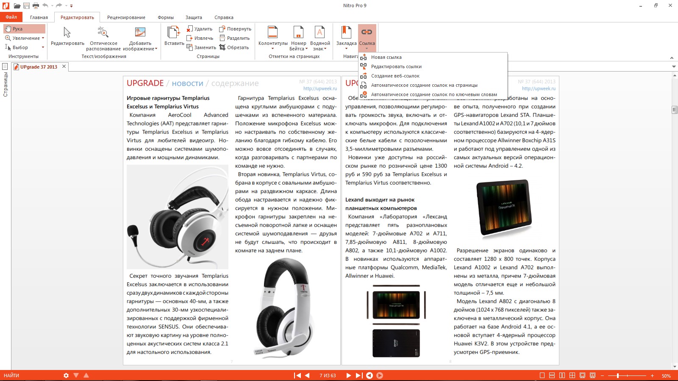Open the Водяной знак menu
This screenshot has width=678, height=381.
click(320, 38)
